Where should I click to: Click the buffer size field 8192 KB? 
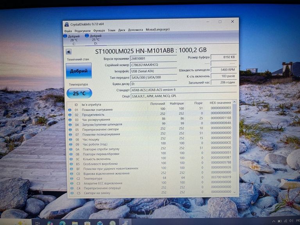(223, 57)
